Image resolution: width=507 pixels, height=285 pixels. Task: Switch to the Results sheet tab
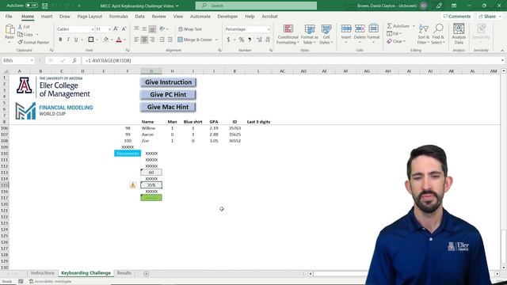coord(124,273)
